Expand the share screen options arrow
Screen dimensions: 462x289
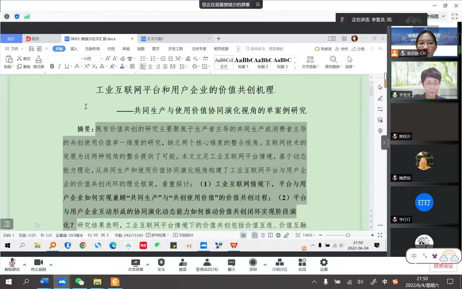point(148,265)
